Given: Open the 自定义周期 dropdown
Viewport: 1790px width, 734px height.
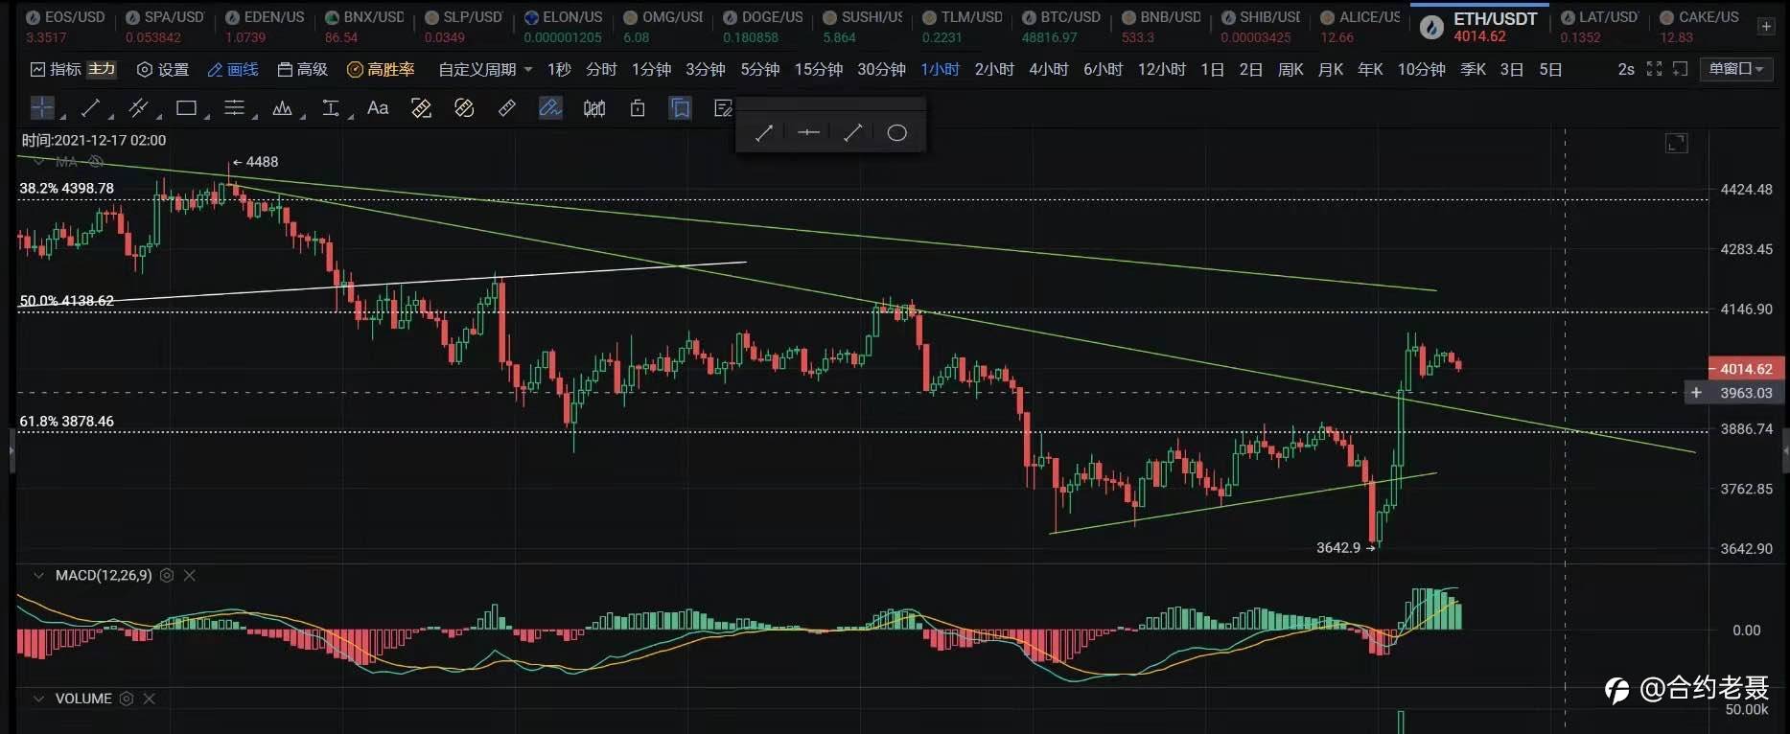Looking at the screenshot, I should point(485,69).
